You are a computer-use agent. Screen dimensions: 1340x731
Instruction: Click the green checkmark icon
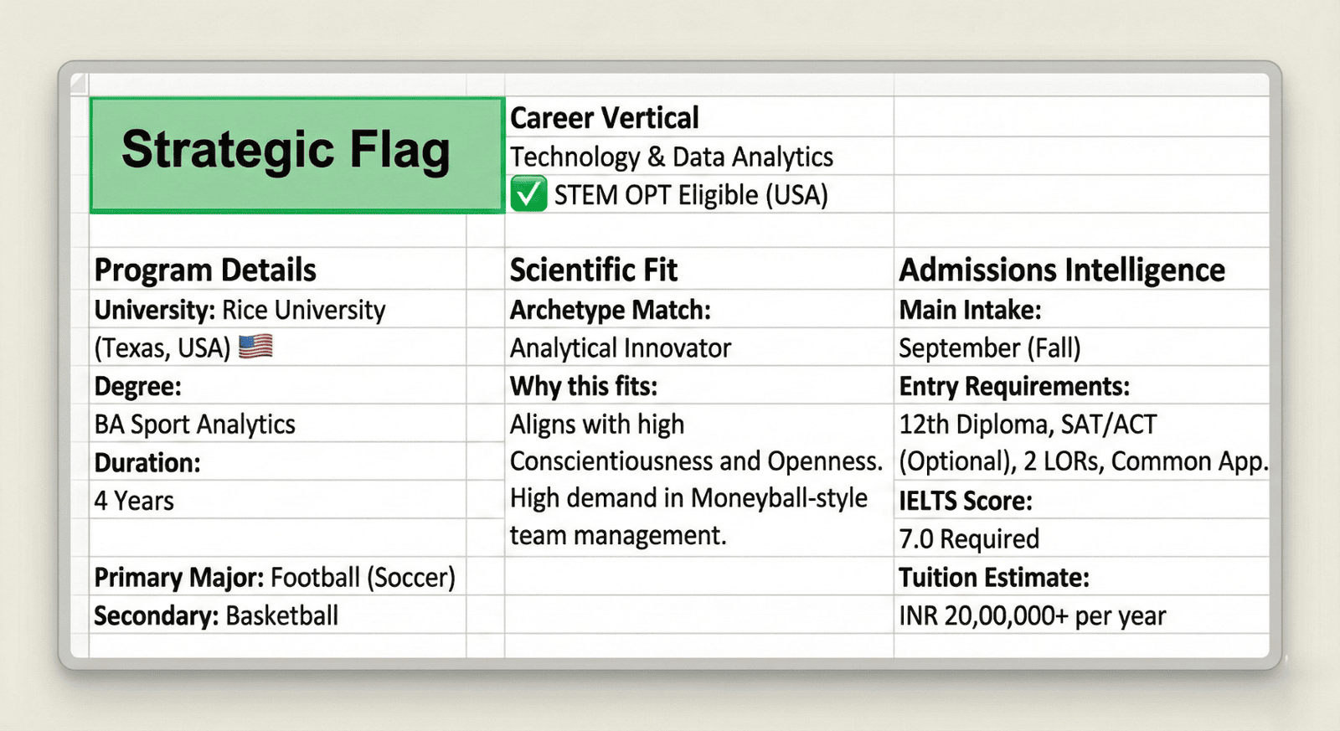528,194
